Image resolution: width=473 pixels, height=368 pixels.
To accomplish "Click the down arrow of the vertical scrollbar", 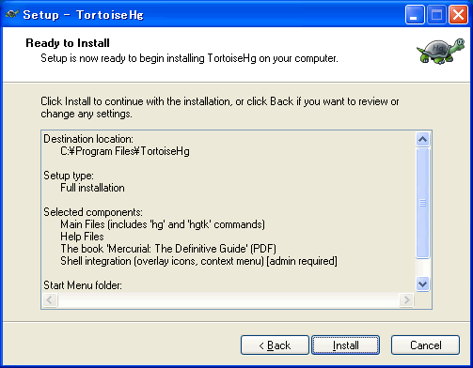I will pos(422,284).
